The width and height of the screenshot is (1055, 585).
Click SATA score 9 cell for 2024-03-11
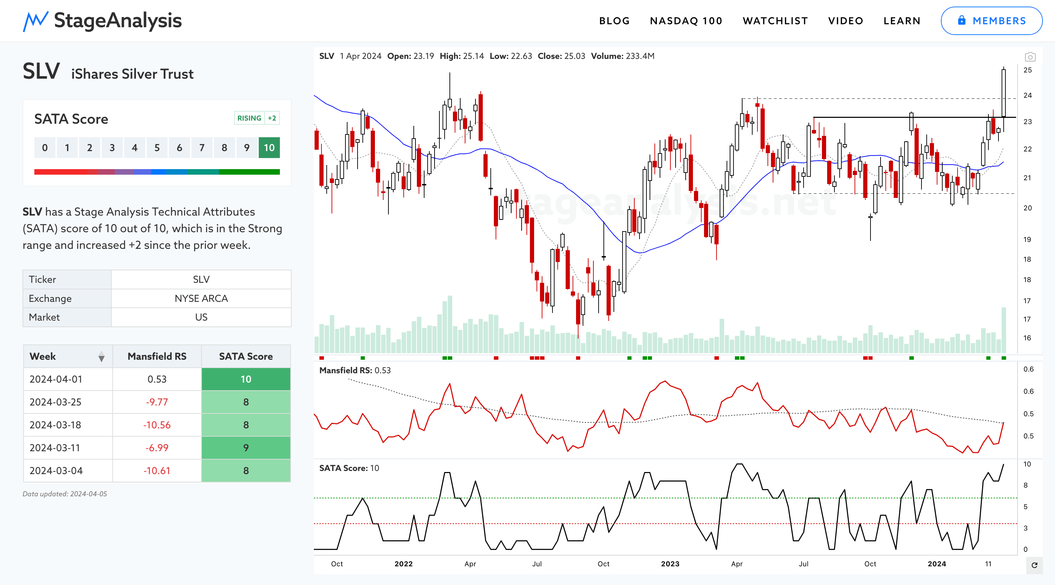tap(246, 448)
